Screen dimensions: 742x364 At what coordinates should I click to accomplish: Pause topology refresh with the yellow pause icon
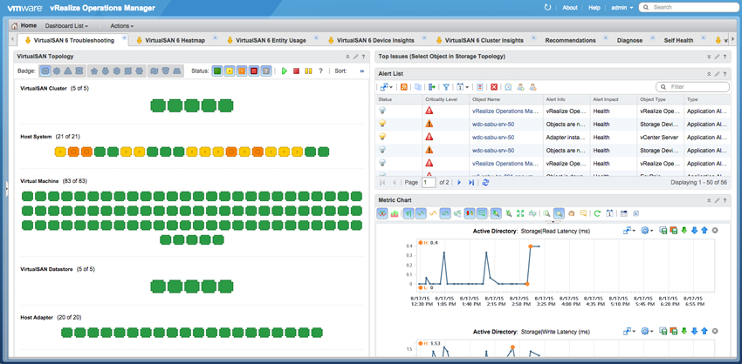point(308,71)
